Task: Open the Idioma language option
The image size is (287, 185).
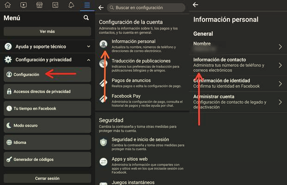Action: tap(47, 142)
